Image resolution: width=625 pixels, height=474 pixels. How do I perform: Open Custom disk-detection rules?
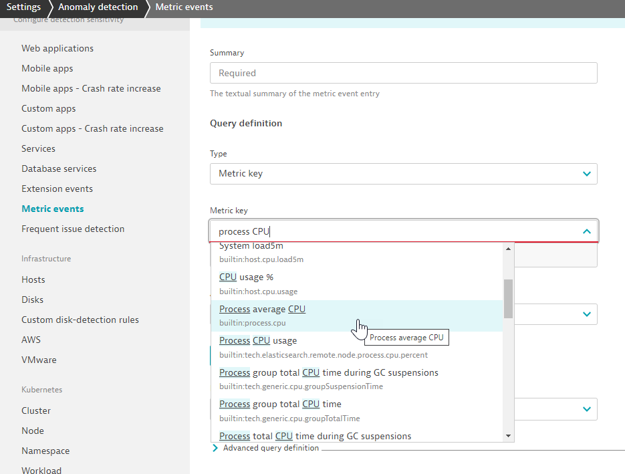[x=80, y=320]
